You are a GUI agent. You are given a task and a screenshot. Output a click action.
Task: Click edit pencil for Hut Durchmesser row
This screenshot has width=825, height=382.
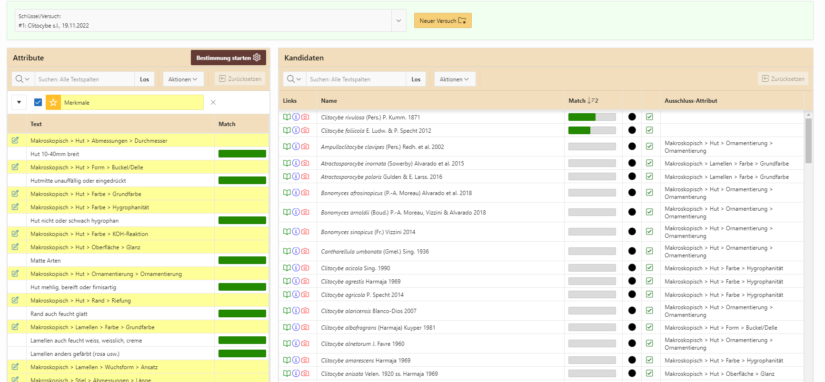[15, 140]
